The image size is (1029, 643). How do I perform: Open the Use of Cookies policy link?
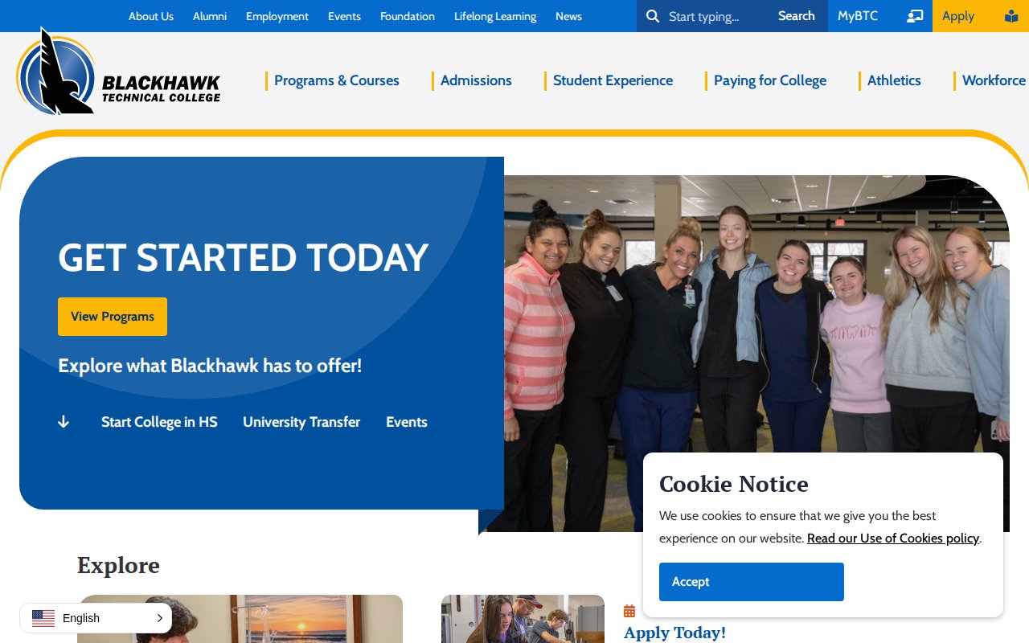[x=893, y=539]
